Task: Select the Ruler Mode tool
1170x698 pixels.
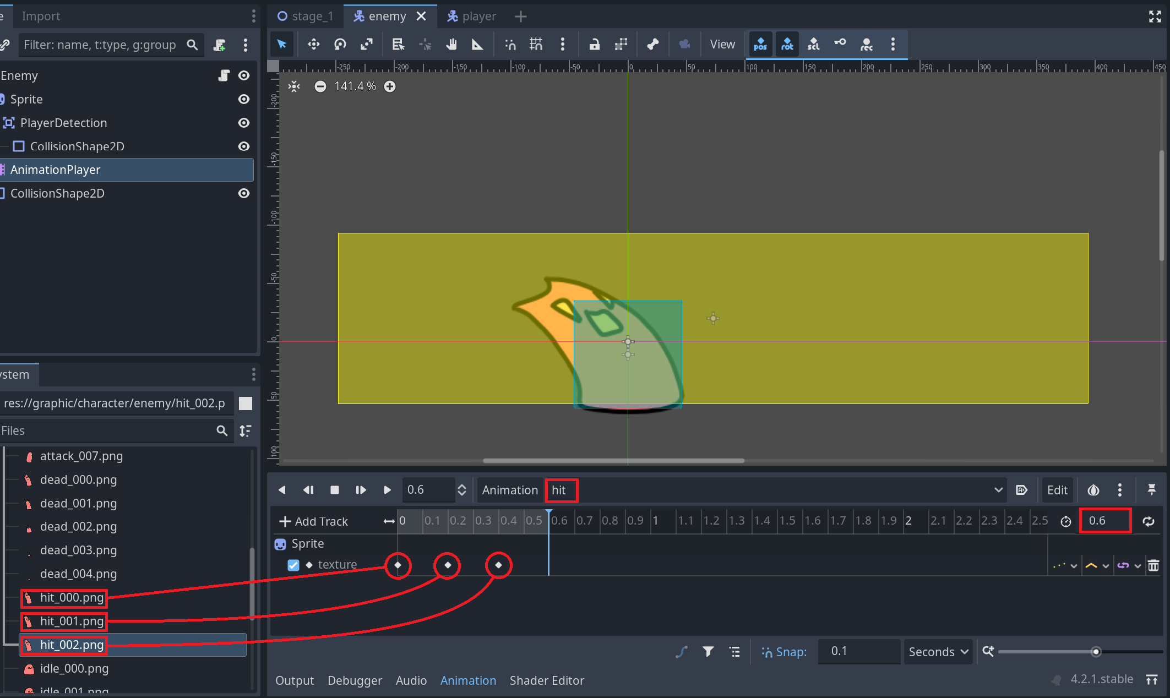Action: [477, 45]
